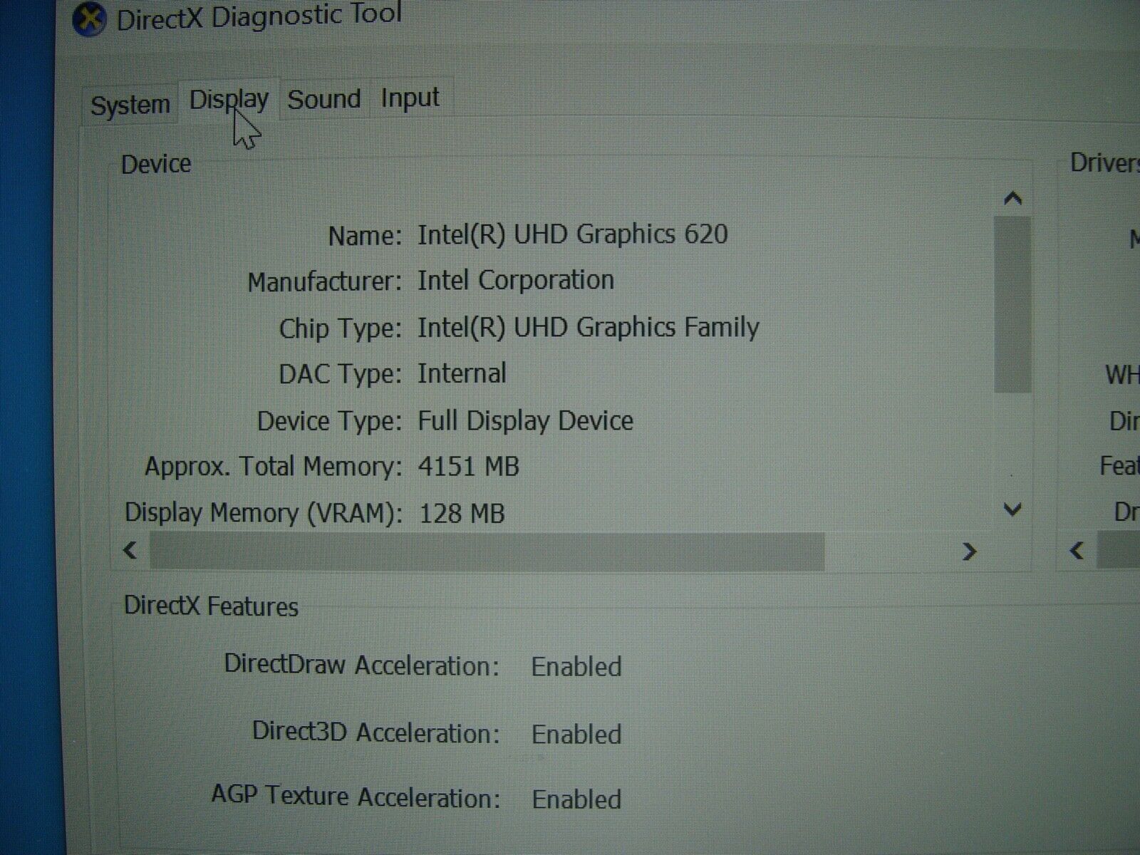Click the 'Device' group heading
Viewport: 1140px width, 855px height.
click(156, 164)
